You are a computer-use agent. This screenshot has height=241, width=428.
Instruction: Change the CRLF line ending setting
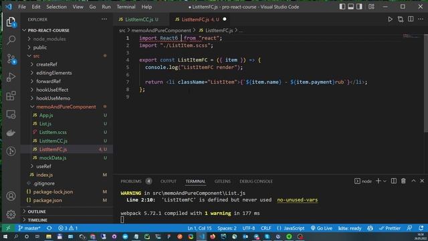265,228
